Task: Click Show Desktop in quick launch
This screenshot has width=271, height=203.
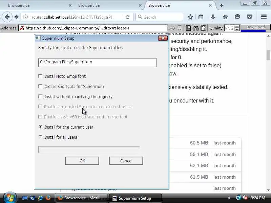Action: point(24,198)
